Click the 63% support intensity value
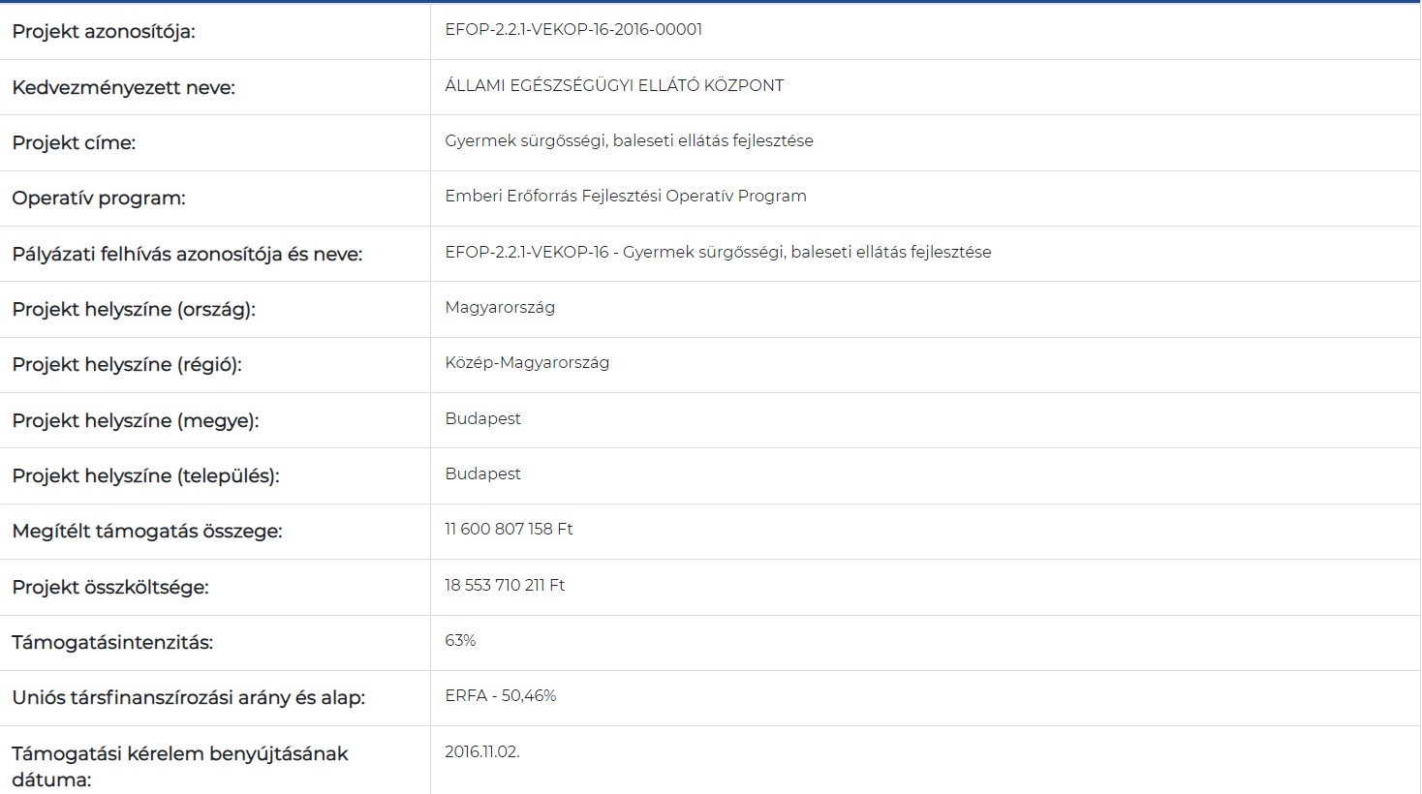 click(460, 641)
